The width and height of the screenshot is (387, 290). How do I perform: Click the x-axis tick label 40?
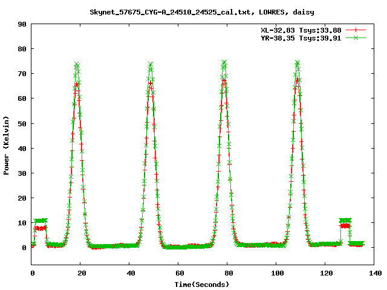tap(131, 273)
